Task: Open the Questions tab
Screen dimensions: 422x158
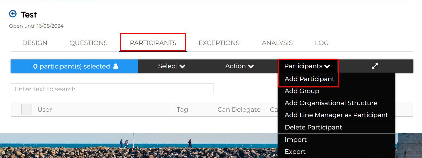Action: pyautogui.click(x=88, y=43)
